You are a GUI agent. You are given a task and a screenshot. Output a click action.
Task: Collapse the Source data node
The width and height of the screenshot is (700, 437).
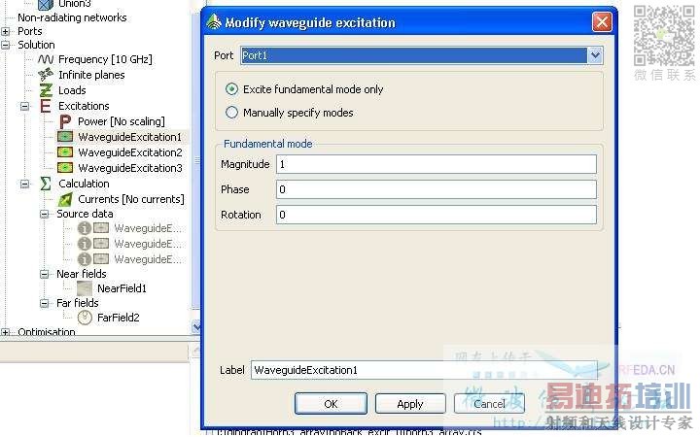coord(44,214)
